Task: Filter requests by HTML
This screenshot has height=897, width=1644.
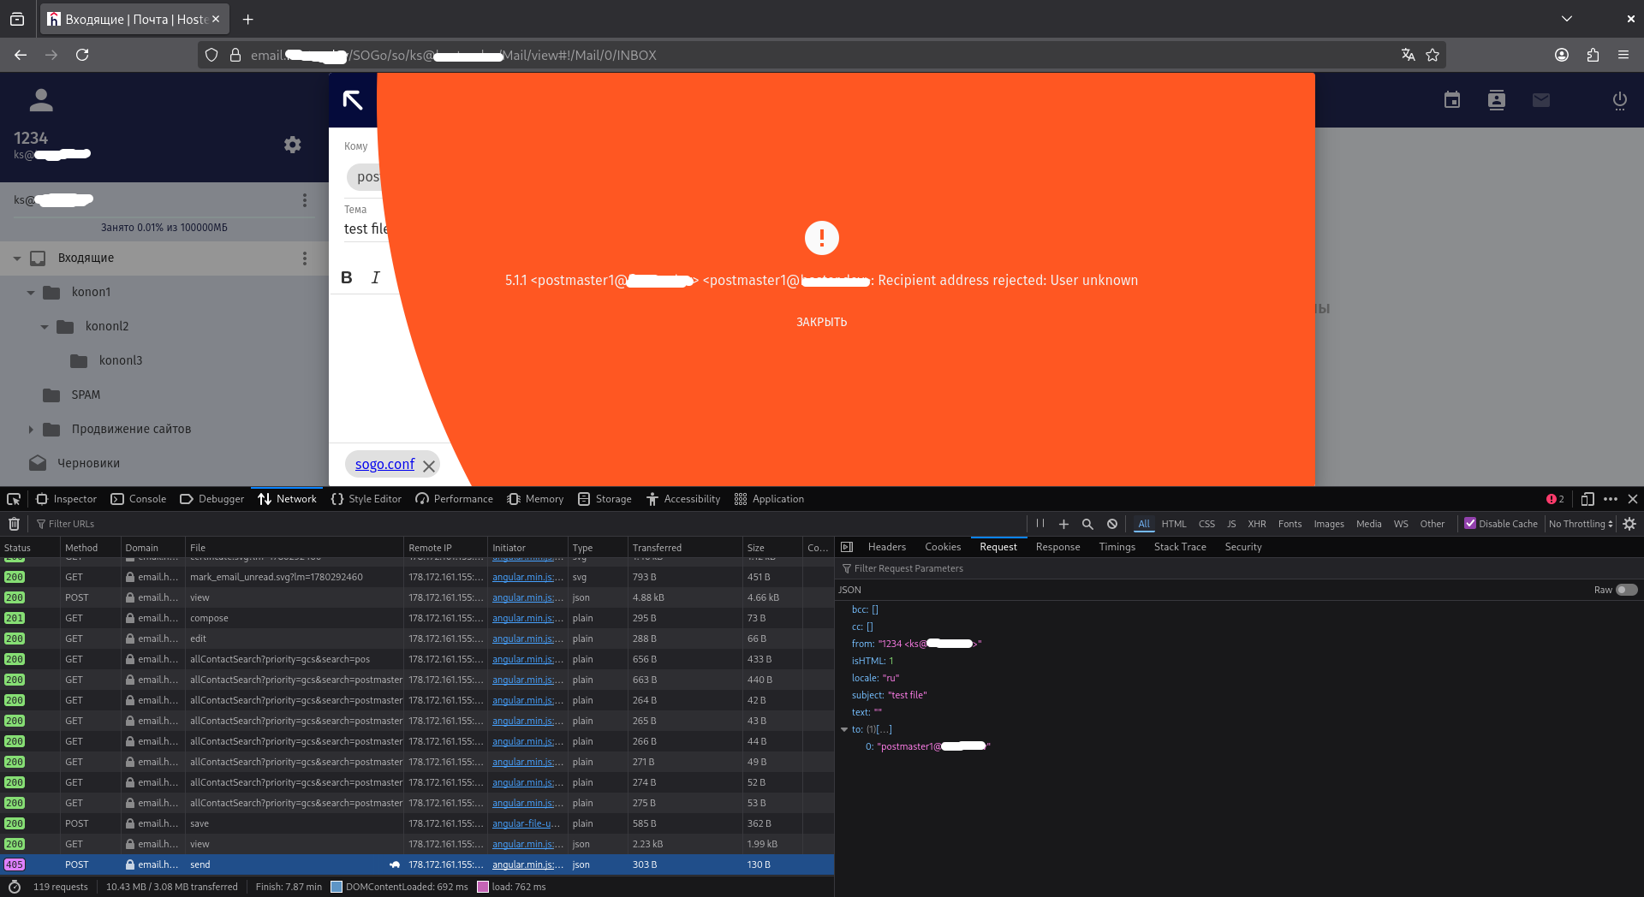Action: click(x=1174, y=524)
